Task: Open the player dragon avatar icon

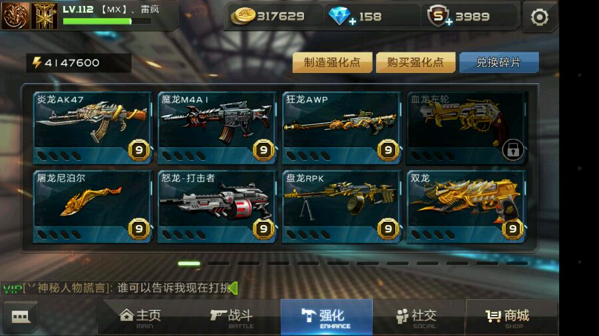Action: tap(15, 16)
